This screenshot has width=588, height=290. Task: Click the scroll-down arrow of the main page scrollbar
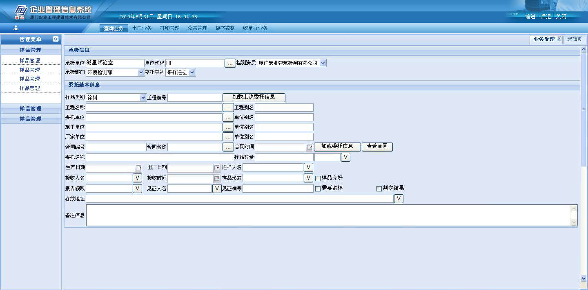[x=584, y=278]
